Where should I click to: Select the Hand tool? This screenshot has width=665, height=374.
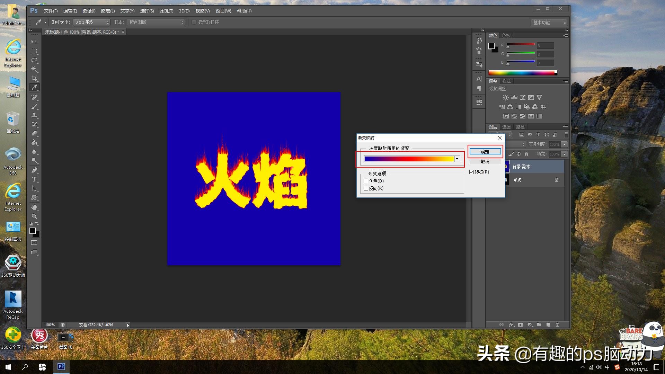pos(34,207)
